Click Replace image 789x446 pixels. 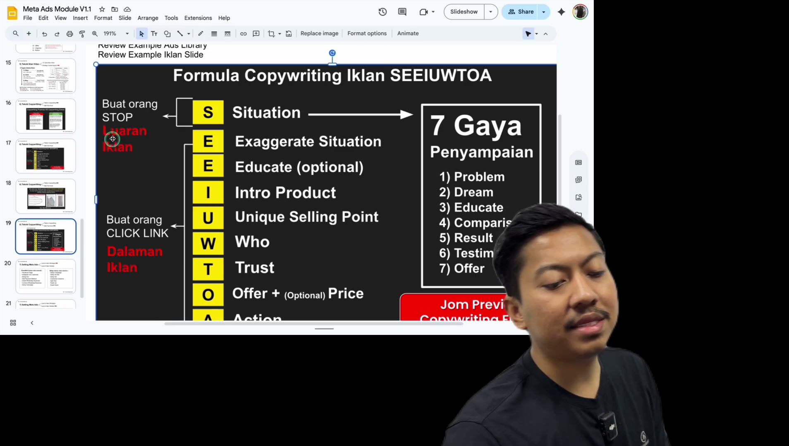(x=319, y=33)
